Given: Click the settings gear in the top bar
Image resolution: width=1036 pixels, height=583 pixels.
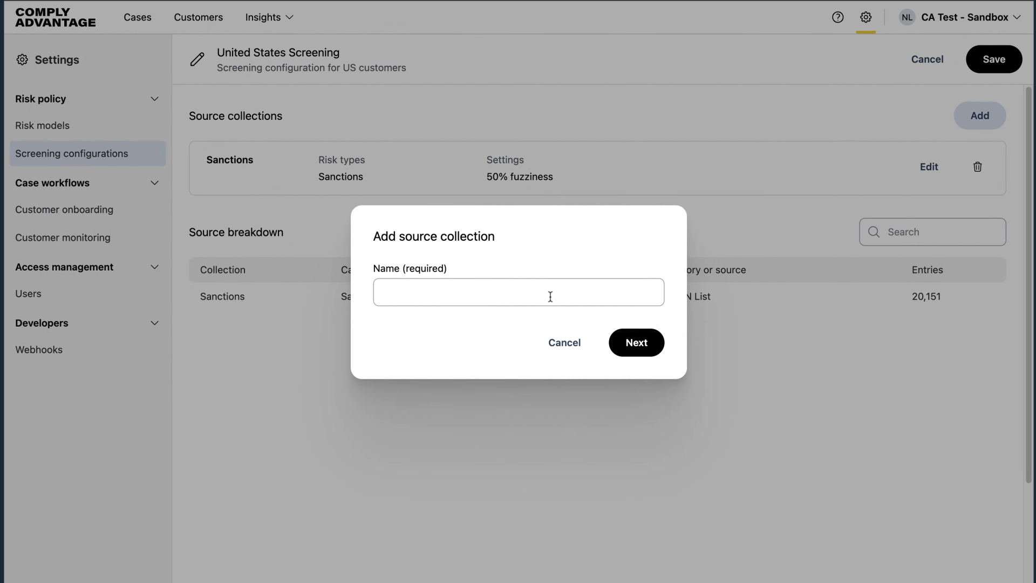Looking at the screenshot, I should 866,17.
